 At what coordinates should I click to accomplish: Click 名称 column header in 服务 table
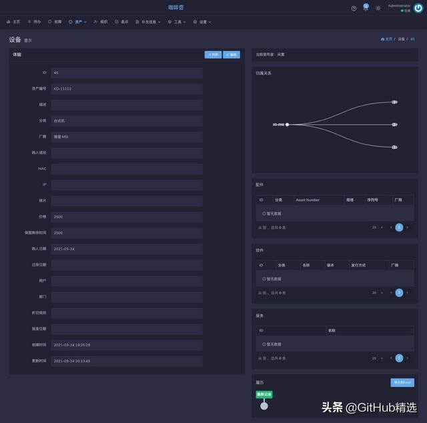click(x=332, y=331)
